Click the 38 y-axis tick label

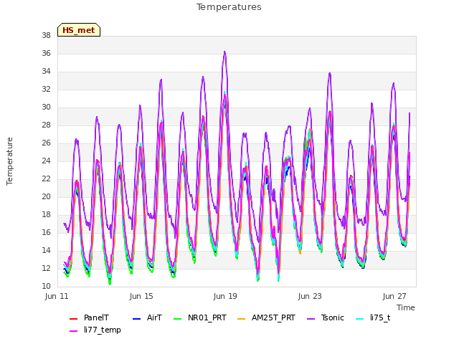pos(46,36)
